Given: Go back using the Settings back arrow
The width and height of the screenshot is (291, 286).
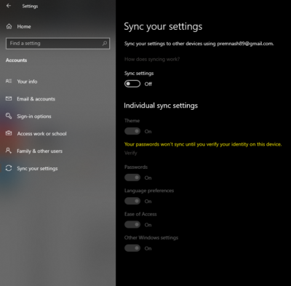Looking at the screenshot, I should click(x=9, y=6).
